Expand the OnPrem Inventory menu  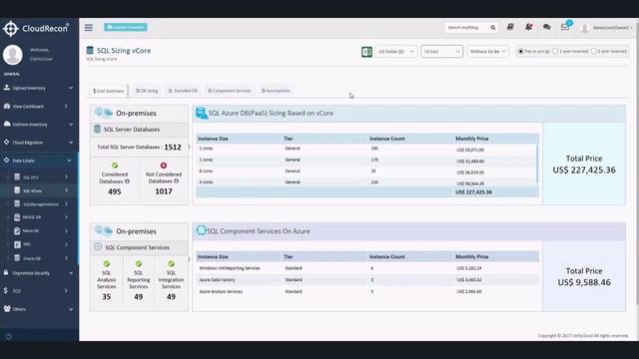click(x=39, y=124)
